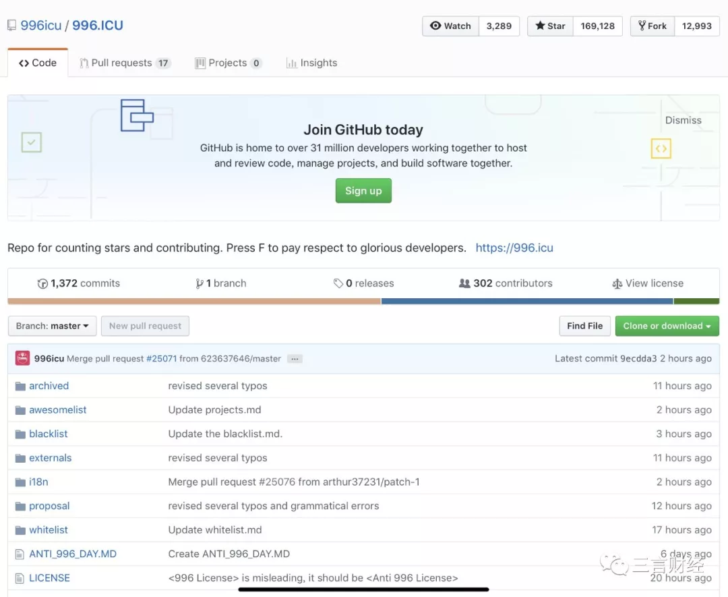The width and height of the screenshot is (728, 597).
Task: Open the ANTI_996_DAY.MD file
Action: [73, 555]
